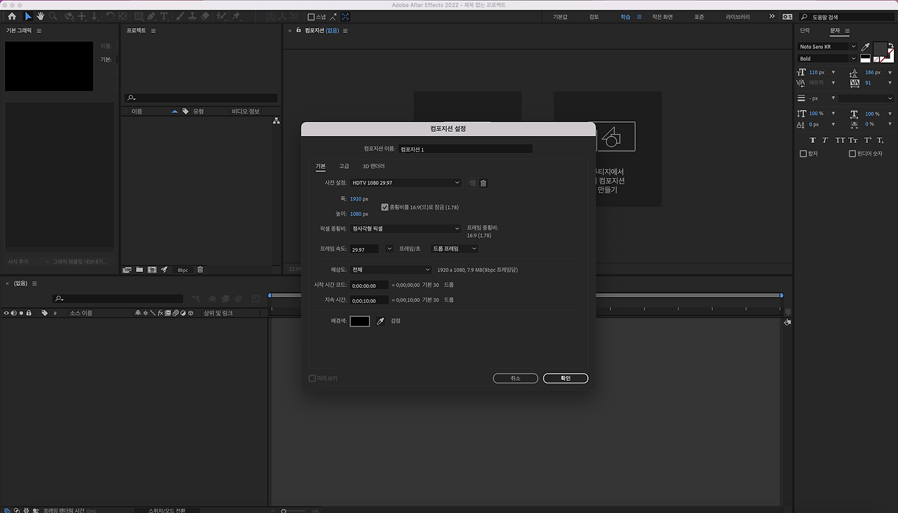Apply Subscript text style
Image resolution: width=898 pixels, height=513 pixels.
(880, 140)
